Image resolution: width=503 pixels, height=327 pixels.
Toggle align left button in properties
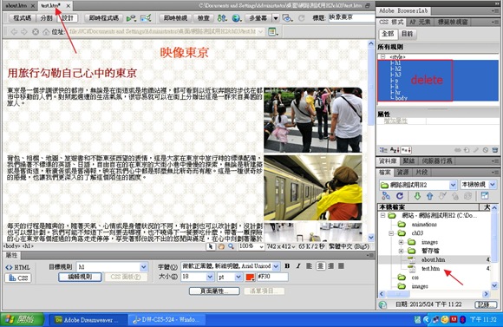pos(309,266)
